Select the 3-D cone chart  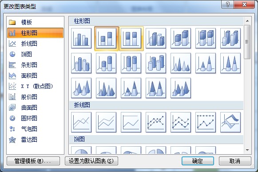point(81,88)
